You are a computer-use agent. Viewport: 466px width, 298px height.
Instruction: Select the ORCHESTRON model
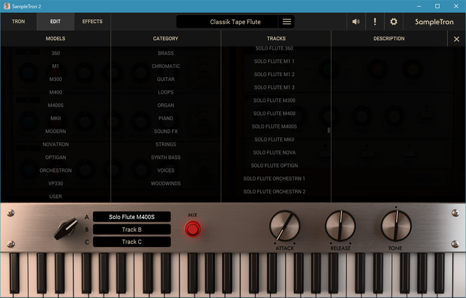pyautogui.click(x=55, y=171)
